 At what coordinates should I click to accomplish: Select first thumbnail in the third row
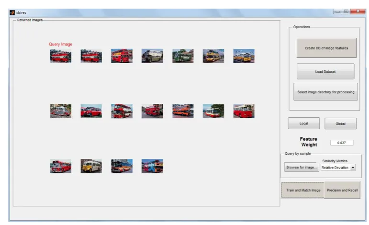pos(61,166)
